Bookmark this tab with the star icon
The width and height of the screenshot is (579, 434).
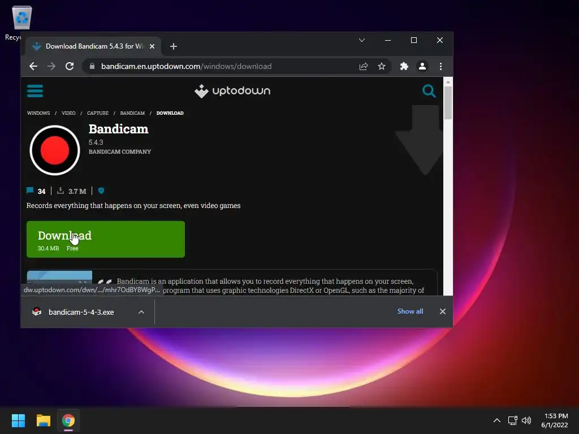[382, 67]
